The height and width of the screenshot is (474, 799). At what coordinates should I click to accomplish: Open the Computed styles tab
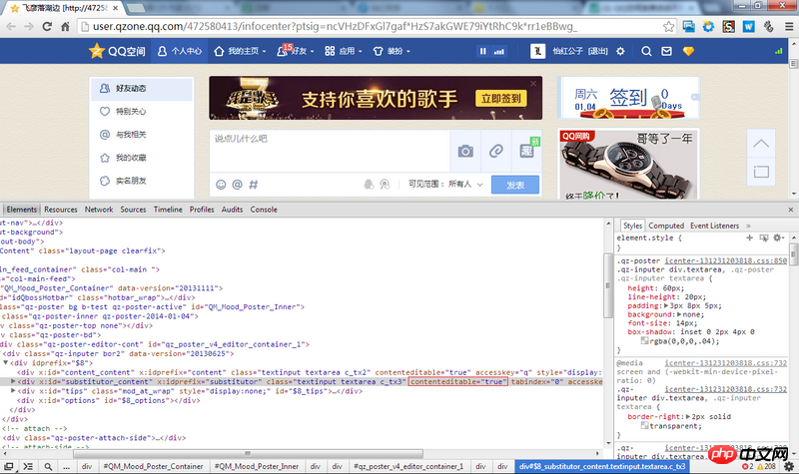pos(666,226)
